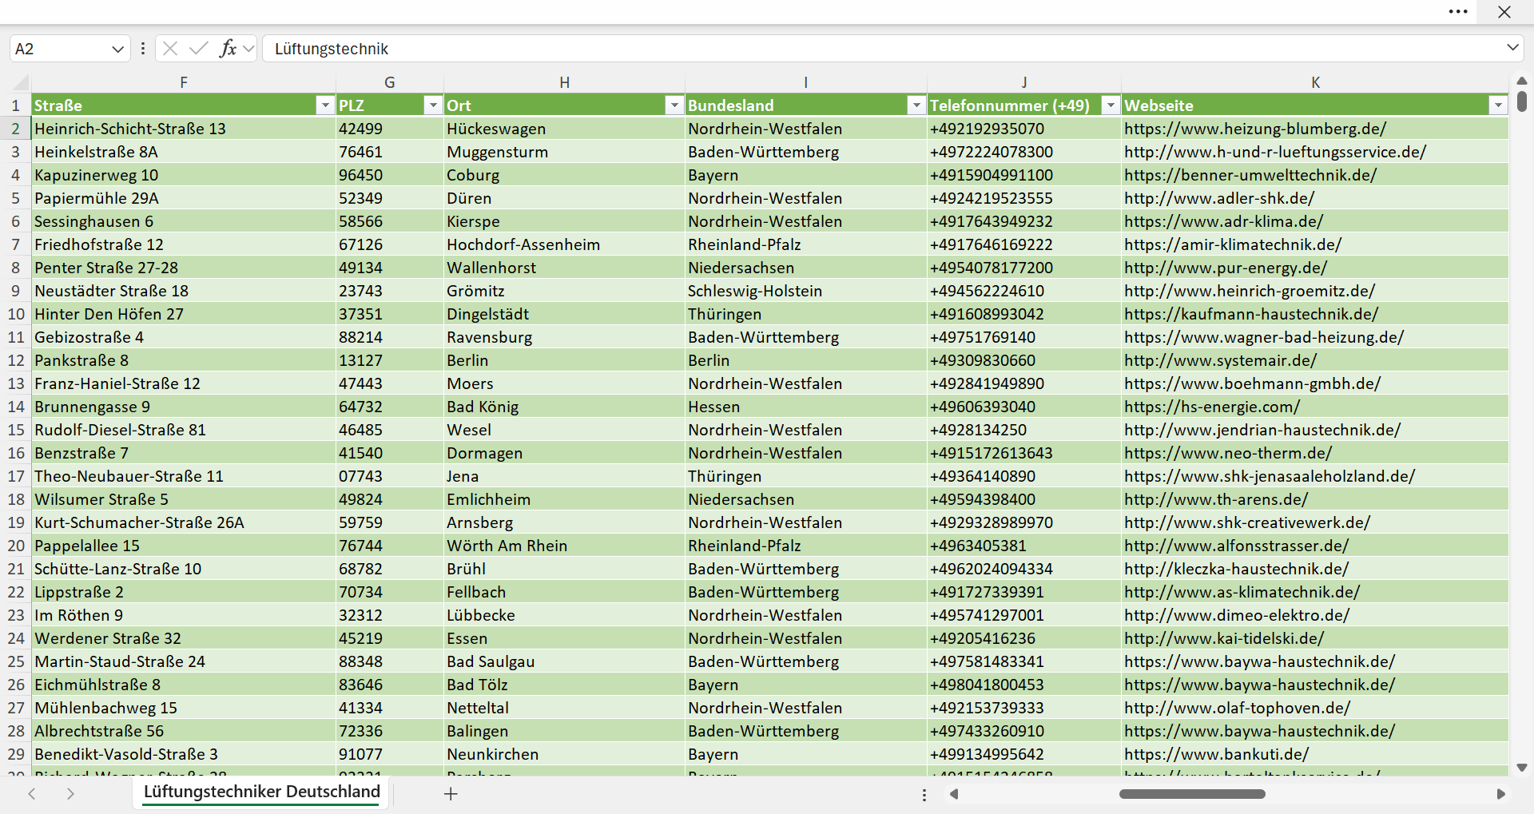Click the select-all corner triangle
The height and width of the screenshot is (814, 1534).
(21, 82)
